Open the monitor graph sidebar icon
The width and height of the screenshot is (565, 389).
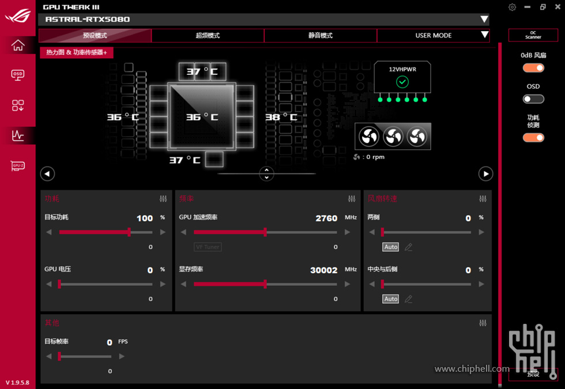coord(18,135)
